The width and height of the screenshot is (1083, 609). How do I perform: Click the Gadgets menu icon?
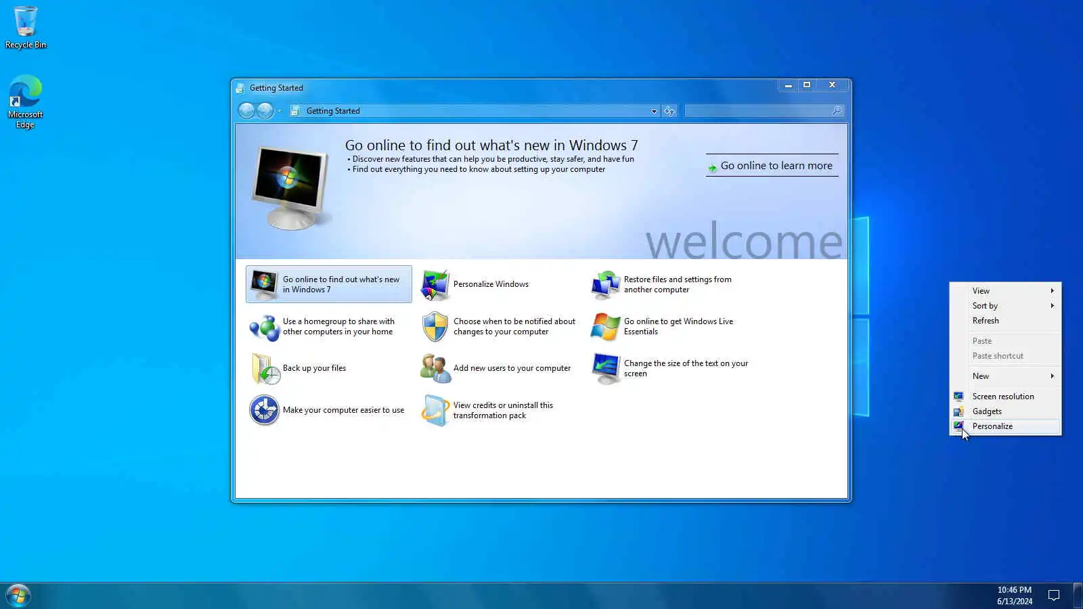[x=958, y=411]
